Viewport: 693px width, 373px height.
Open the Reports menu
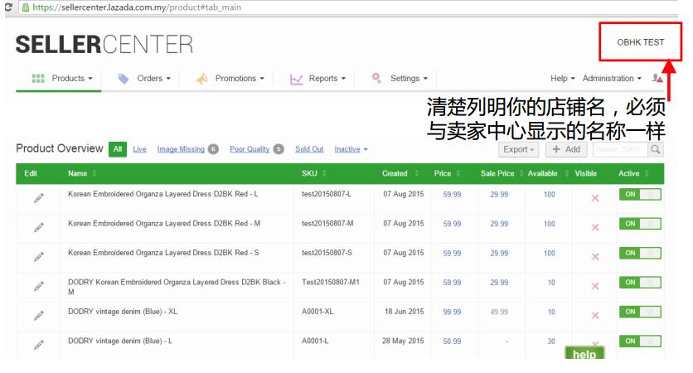[x=322, y=79]
